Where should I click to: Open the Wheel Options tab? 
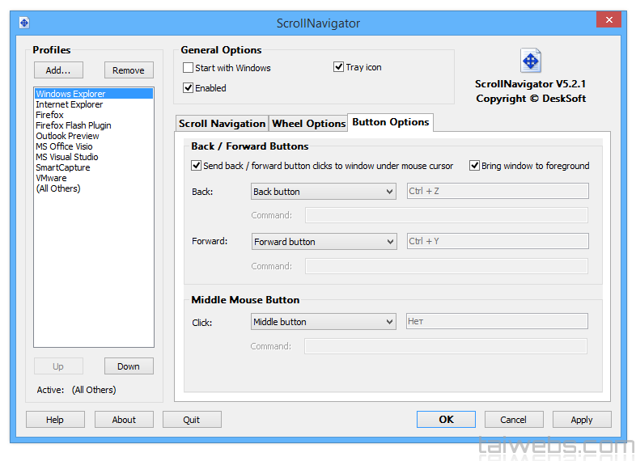click(x=308, y=124)
